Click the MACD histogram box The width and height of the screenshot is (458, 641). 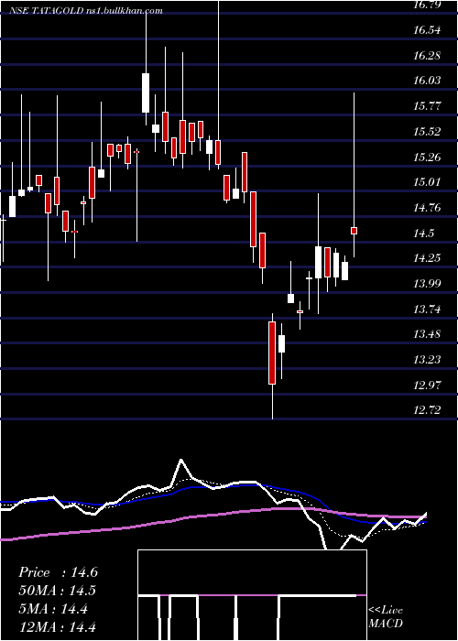252,595
